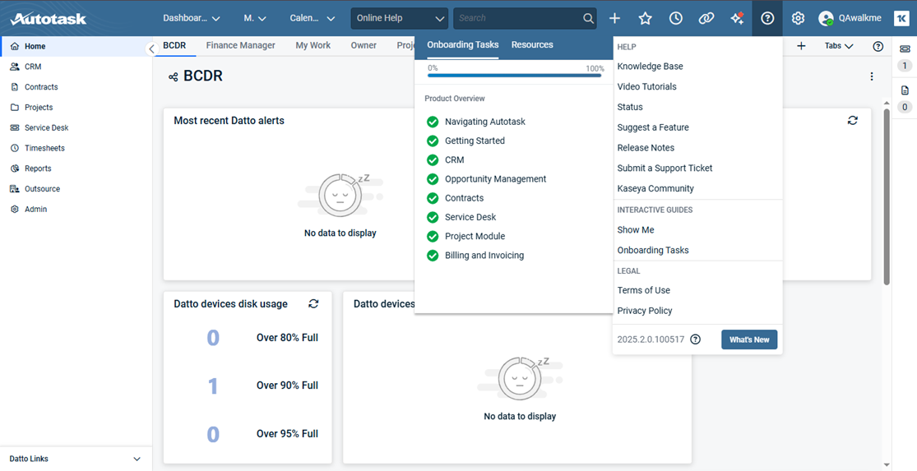Open Admin in sidebar
Image resolution: width=917 pixels, height=471 pixels.
[x=76, y=210]
